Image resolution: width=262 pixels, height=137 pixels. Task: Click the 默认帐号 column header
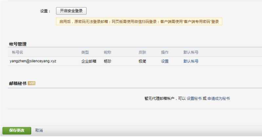[x=191, y=52]
